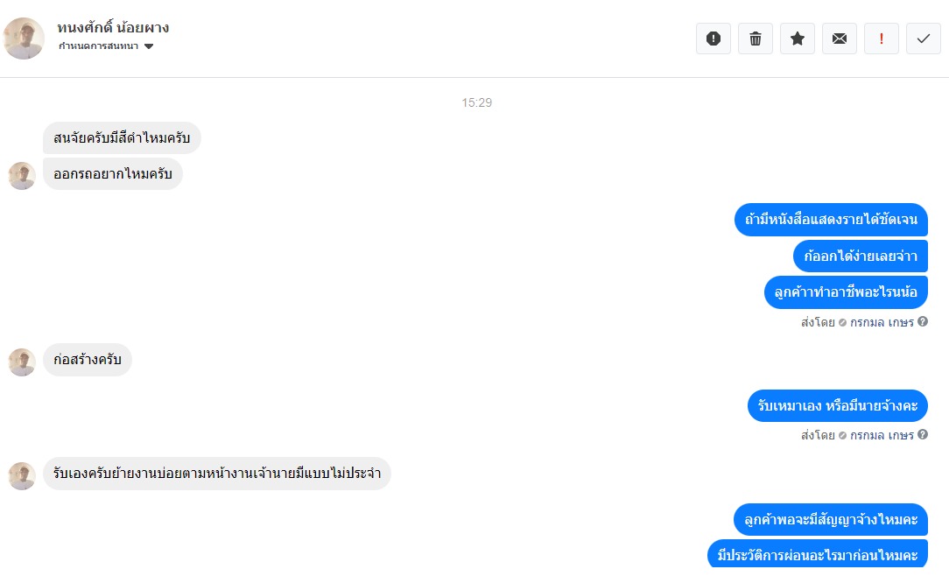Star this conversation for follow-up
This screenshot has width=949, height=576.
797,39
